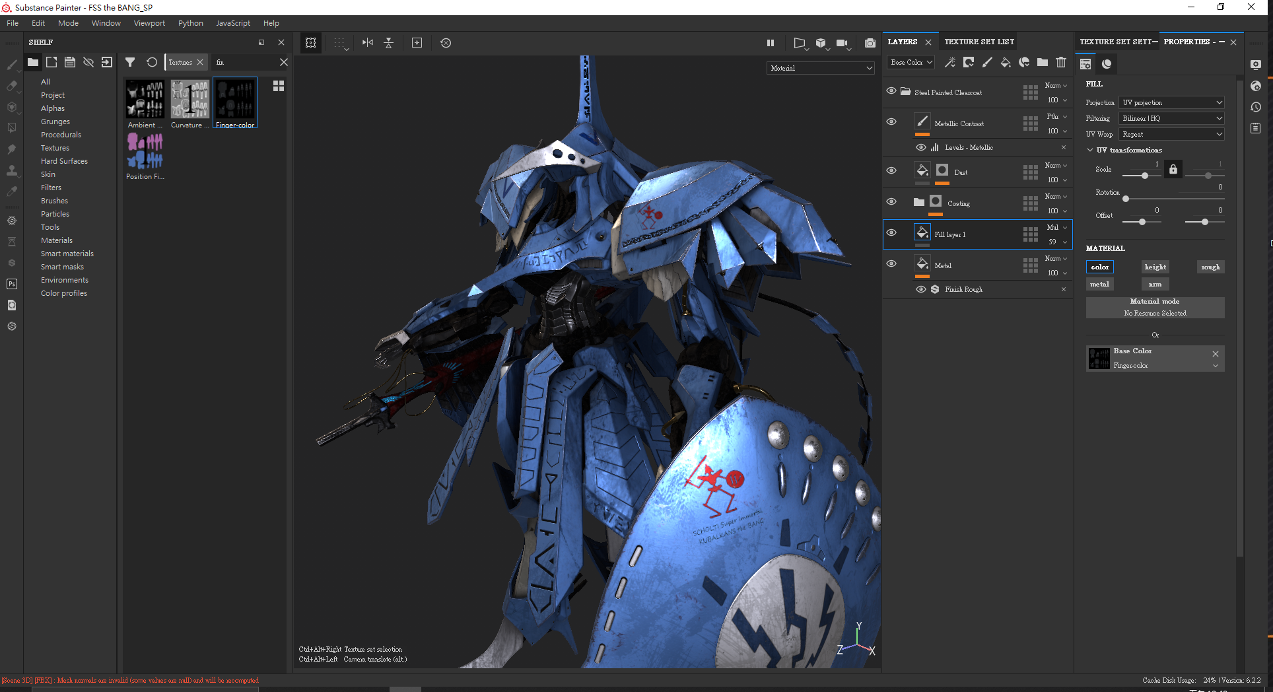Open the Base Color channel dropdown in Layers

coord(911,62)
